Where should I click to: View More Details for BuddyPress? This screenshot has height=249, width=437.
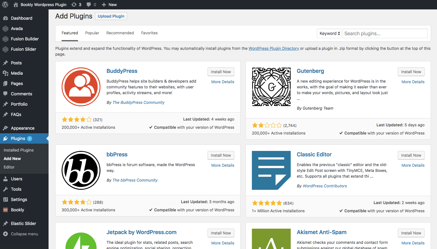(223, 82)
